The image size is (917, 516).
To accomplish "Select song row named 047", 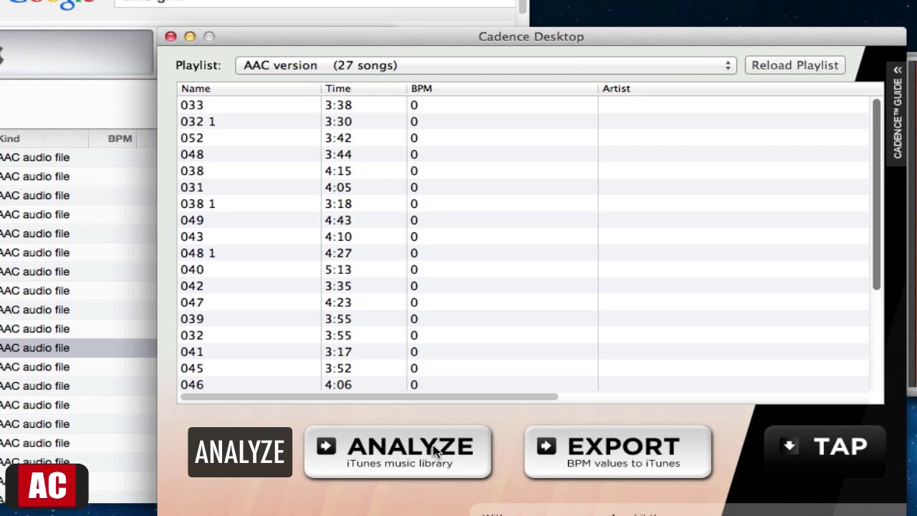I will [x=523, y=302].
